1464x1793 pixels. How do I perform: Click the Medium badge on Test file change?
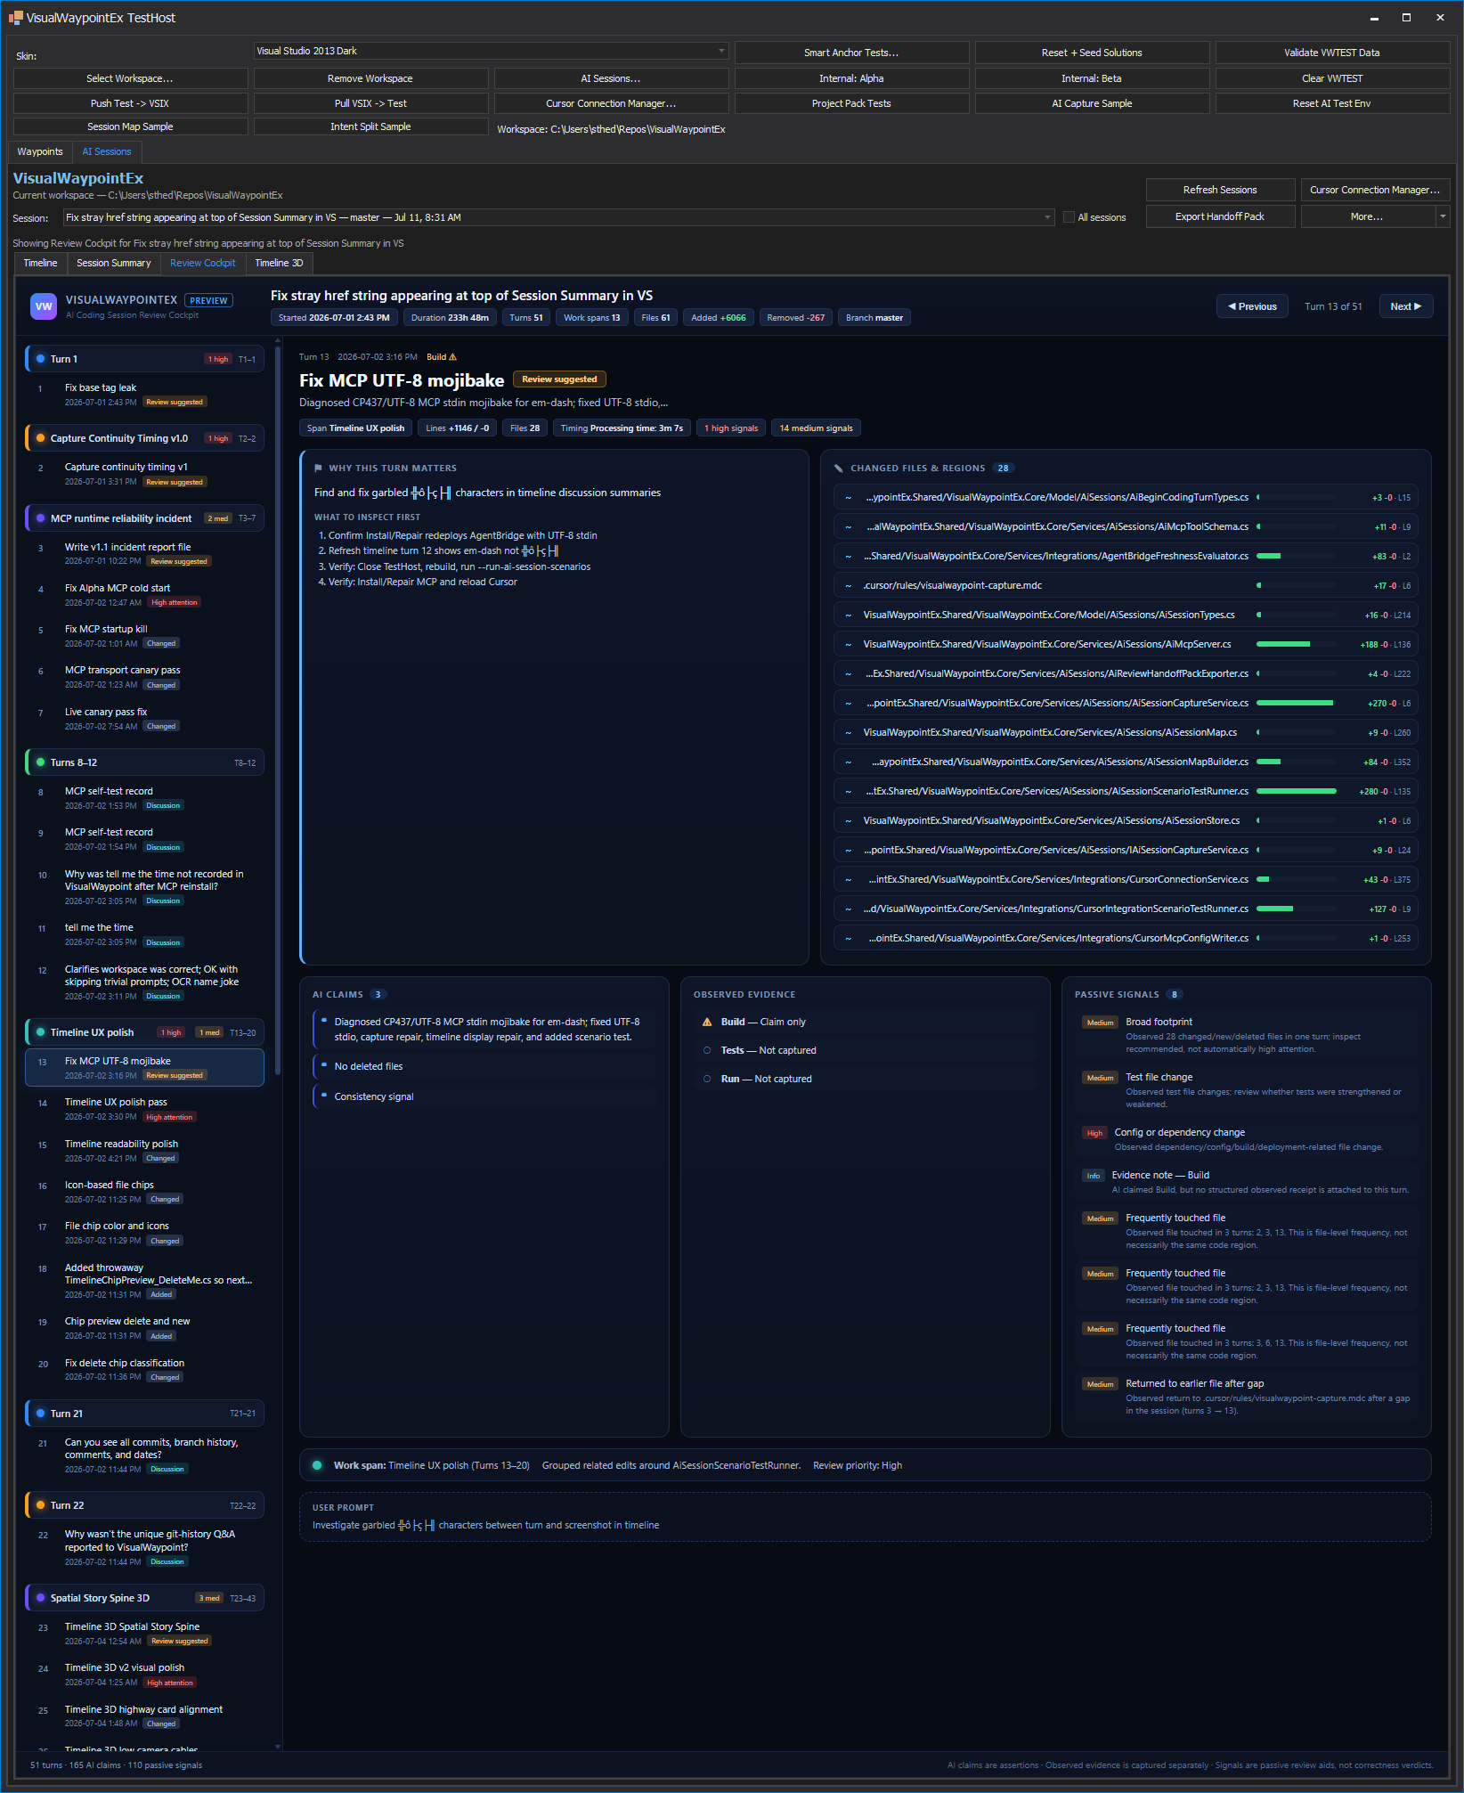[x=1100, y=1078]
